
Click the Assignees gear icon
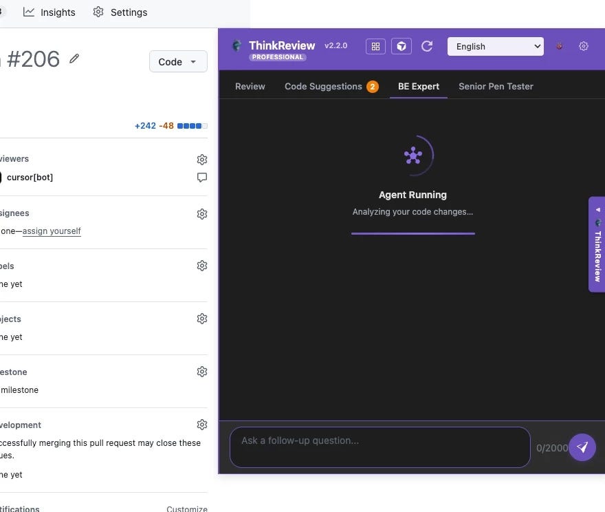pyautogui.click(x=201, y=213)
